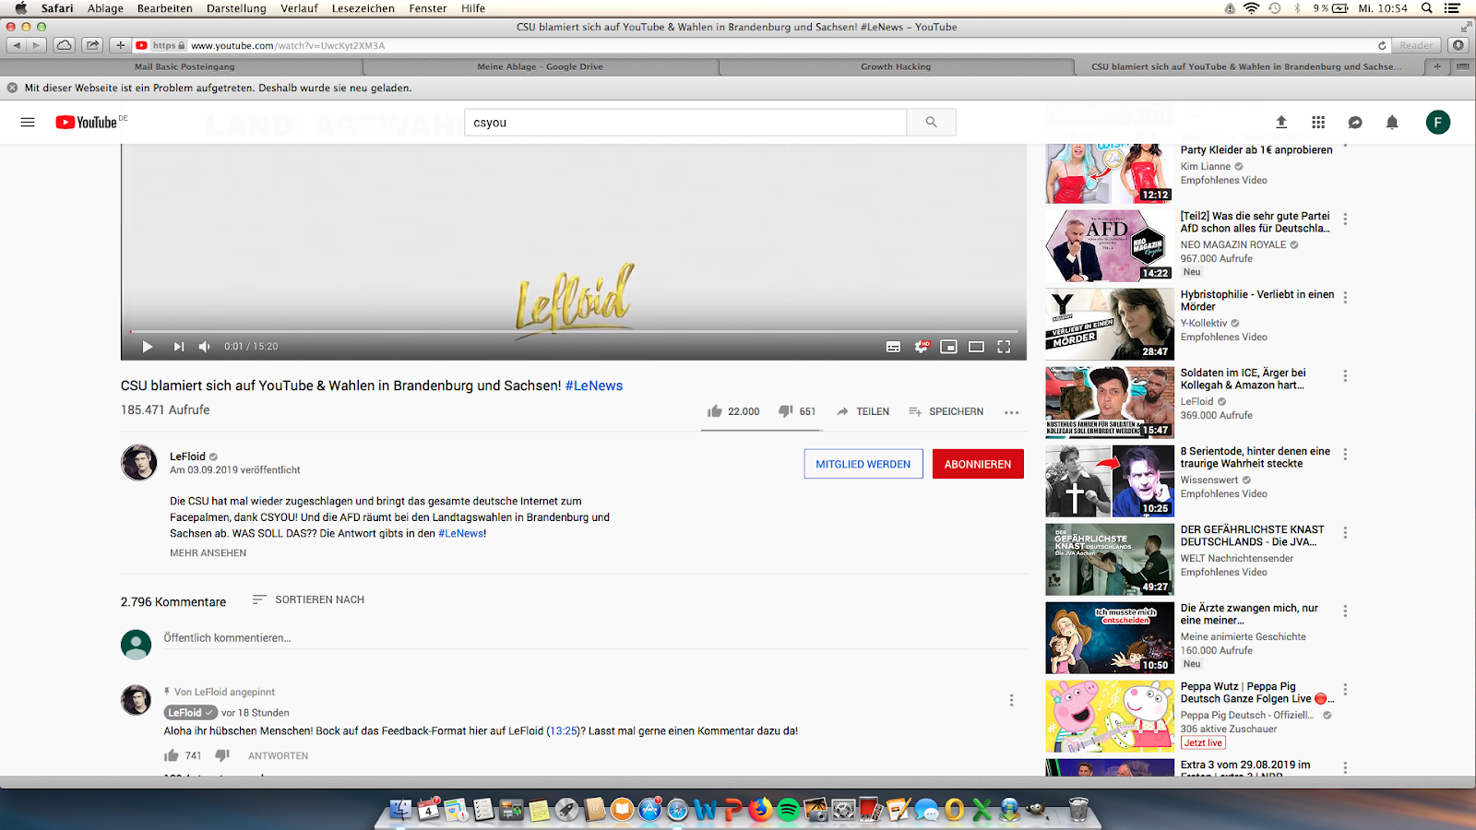Image resolution: width=1476 pixels, height=830 pixels.
Task: Open options for DER GEFÄHRLICHSTE KNAST video
Action: 1345,532
